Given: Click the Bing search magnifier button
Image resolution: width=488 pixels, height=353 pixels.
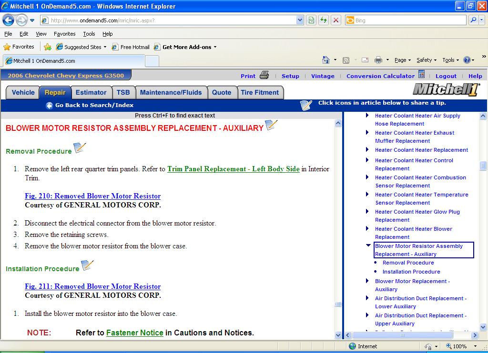Looking at the screenshot, I should [x=473, y=20].
